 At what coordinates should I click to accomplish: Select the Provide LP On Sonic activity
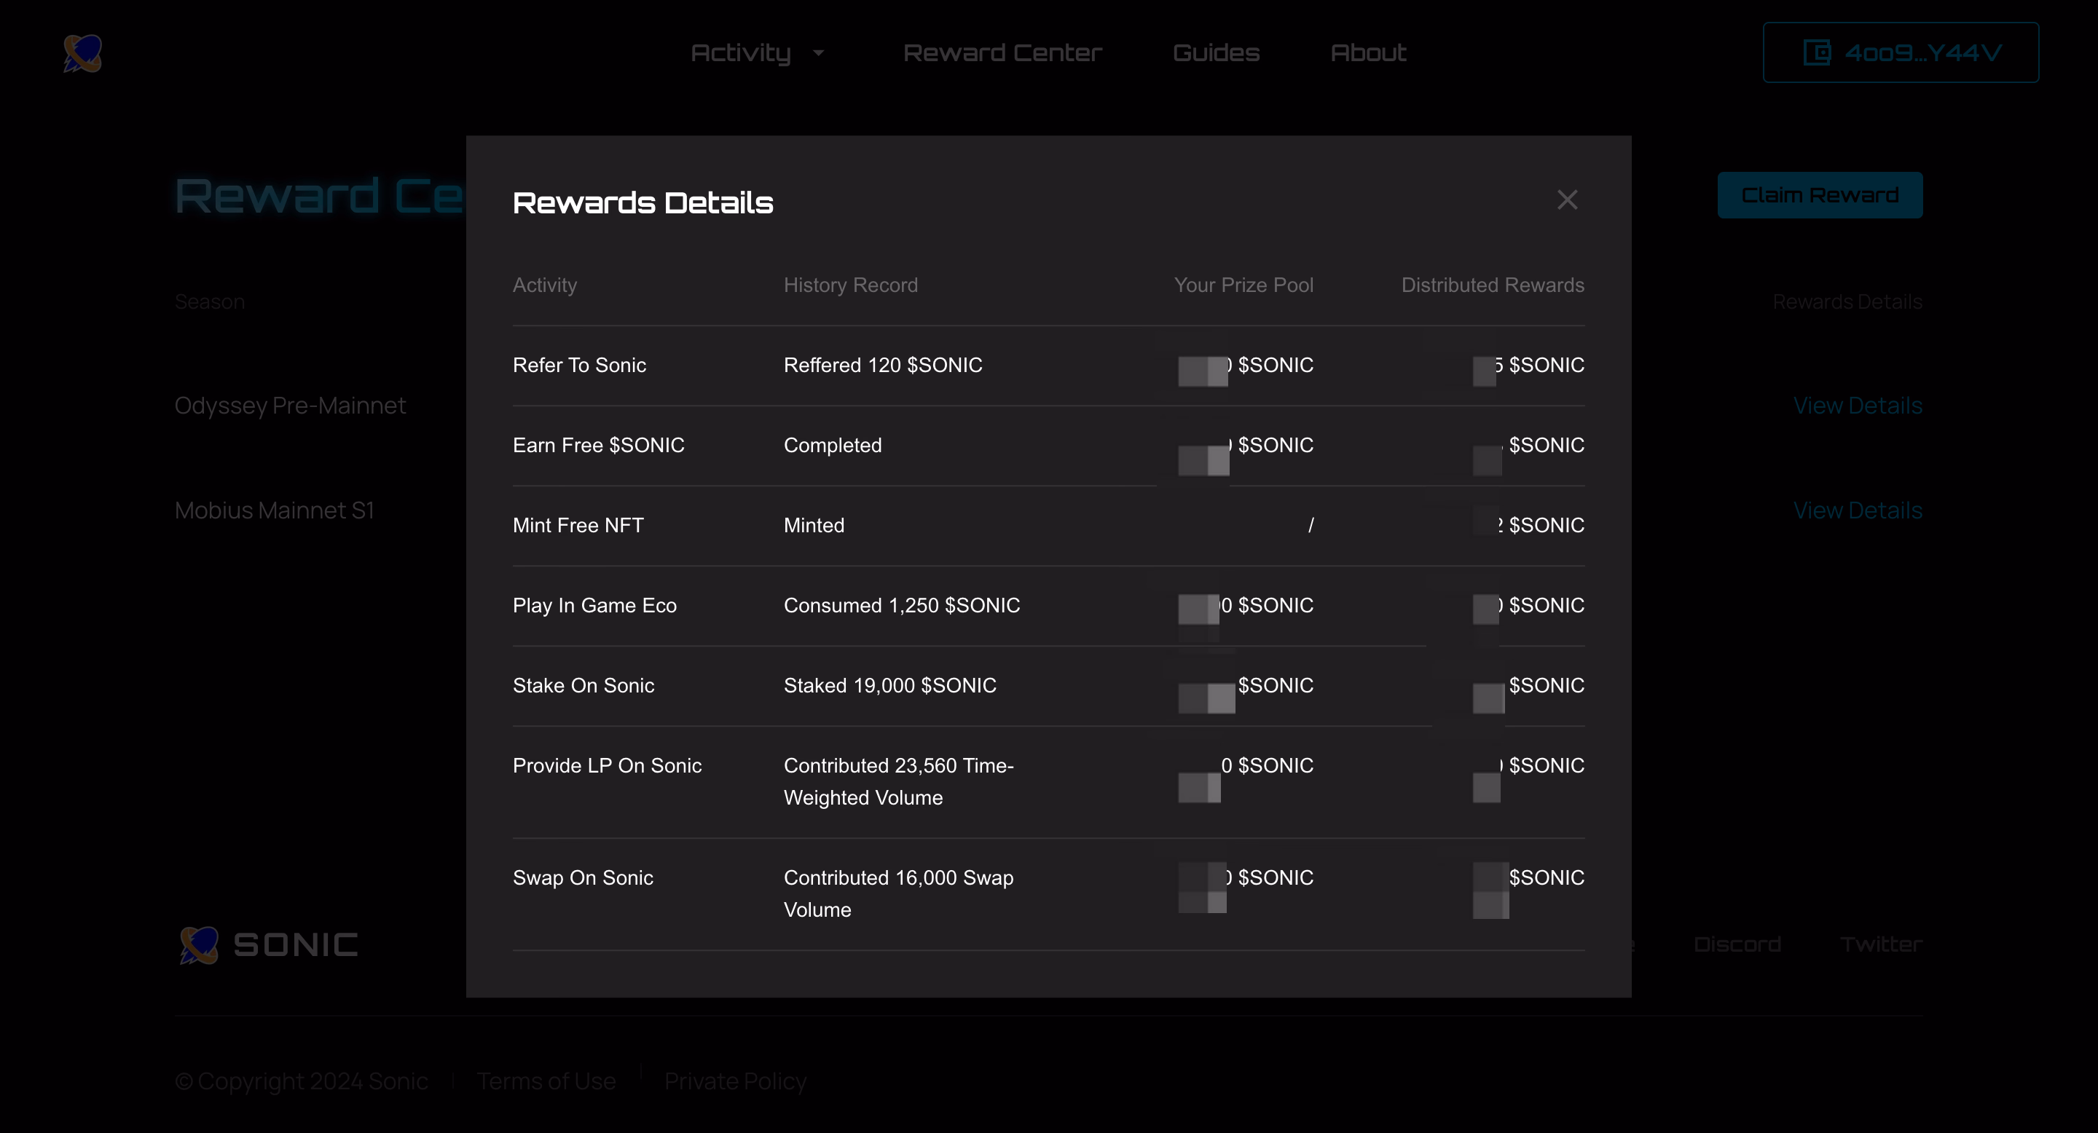pyautogui.click(x=607, y=766)
